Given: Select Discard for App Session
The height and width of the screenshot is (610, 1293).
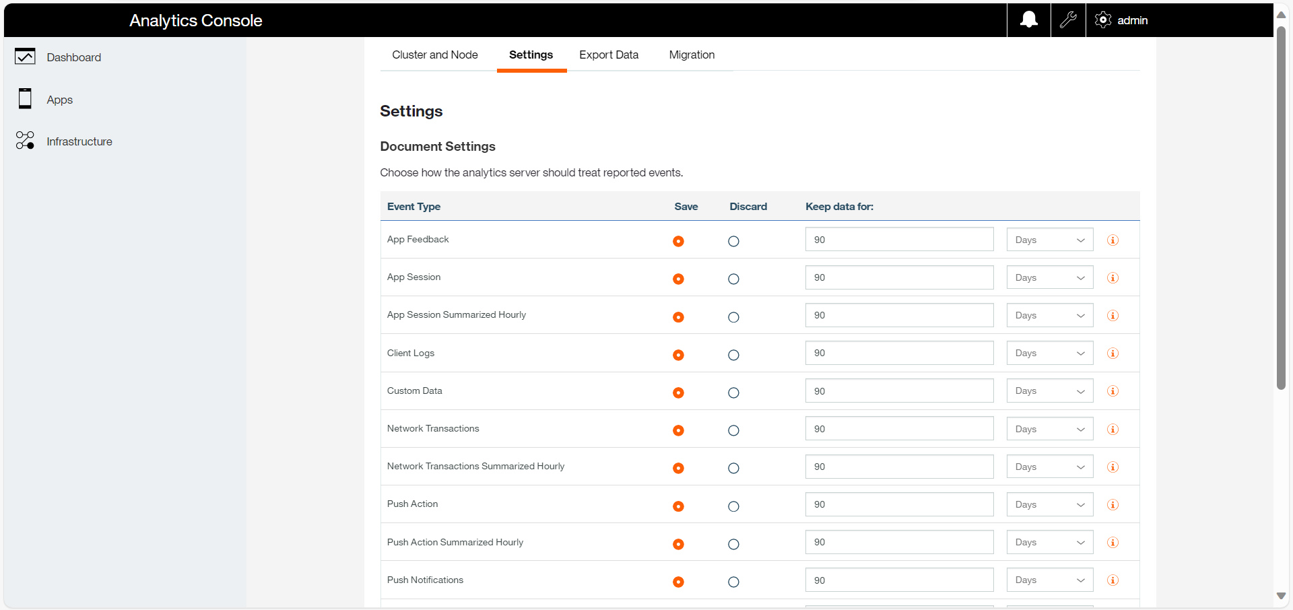Looking at the screenshot, I should (x=733, y=279).
